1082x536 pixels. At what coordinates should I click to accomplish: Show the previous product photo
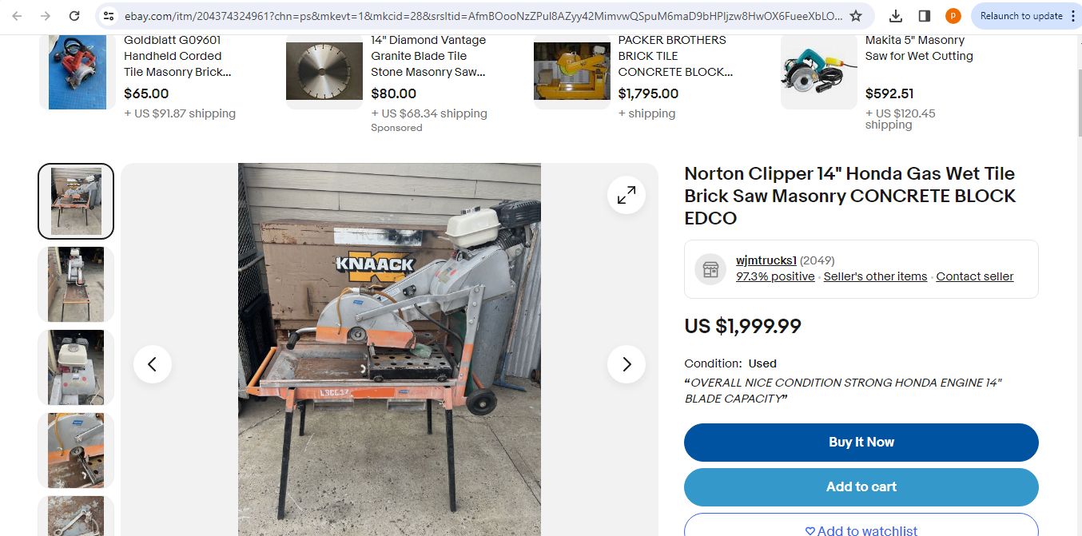[153, 364]
